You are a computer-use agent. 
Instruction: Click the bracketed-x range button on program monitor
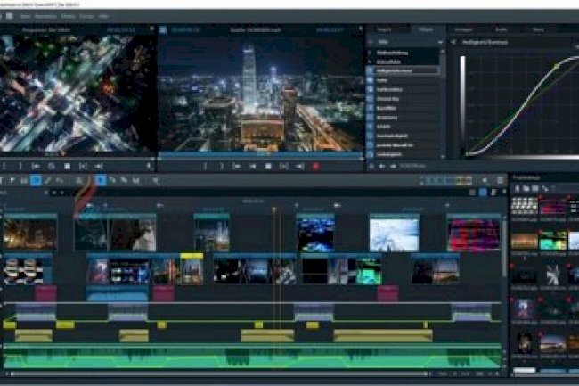tap(83, 167)
